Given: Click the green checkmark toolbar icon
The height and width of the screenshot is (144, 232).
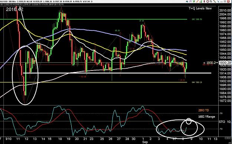Looking at the screenshot, I should click(194, 1).
